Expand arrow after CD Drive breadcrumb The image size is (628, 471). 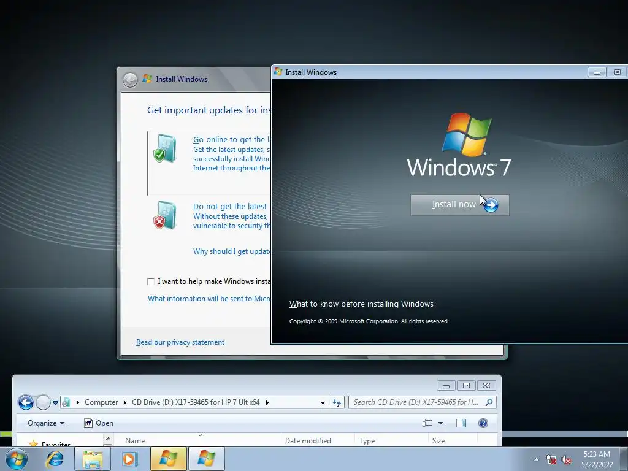(267, 402)
